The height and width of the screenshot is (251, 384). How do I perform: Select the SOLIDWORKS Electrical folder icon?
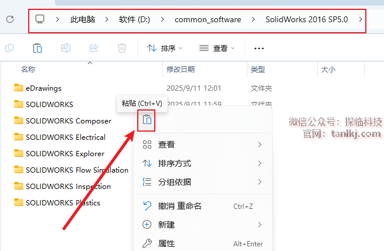(x=19, y=137)
